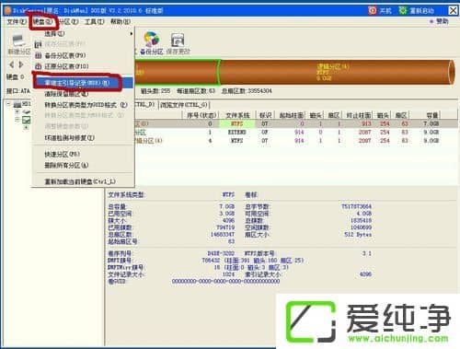This screenshot has width=460, height=349.
Task: Collapse the HD1 disk tree node
Action: [x=8, y=104]
